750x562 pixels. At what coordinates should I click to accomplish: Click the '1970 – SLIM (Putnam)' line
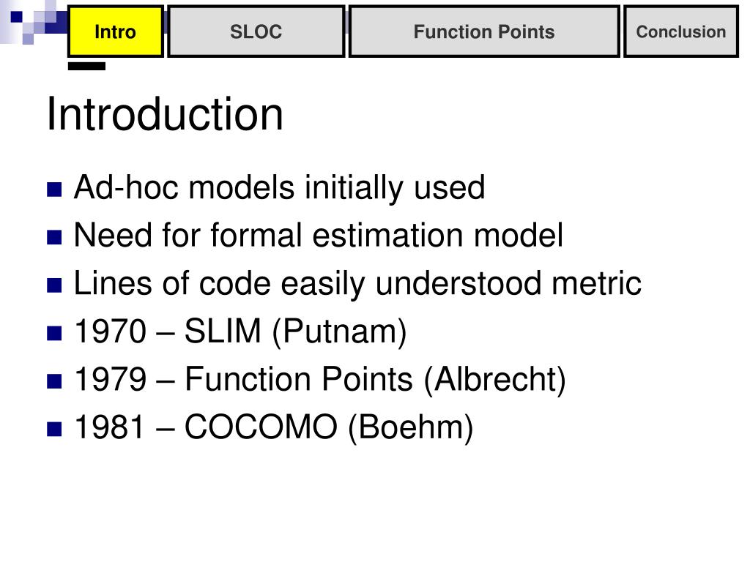240,331
